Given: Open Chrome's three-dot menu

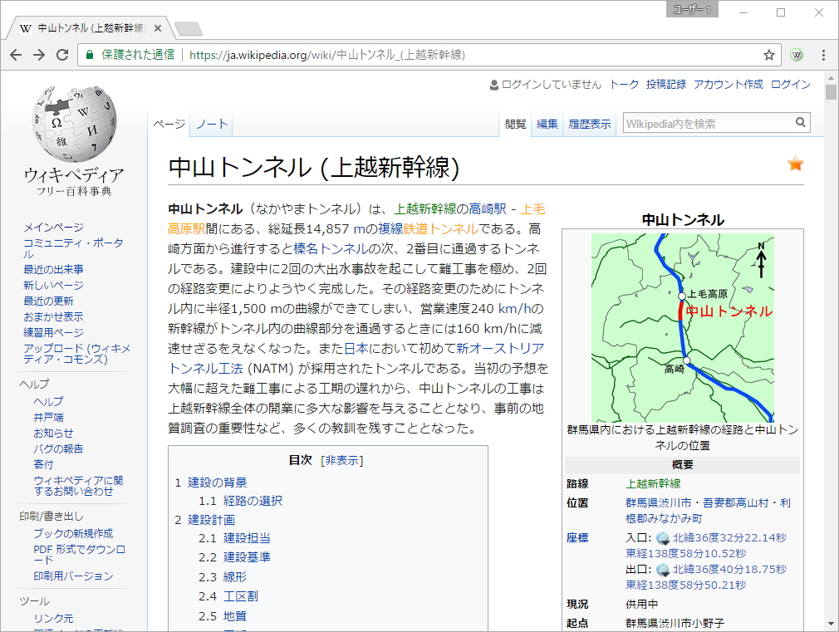Looking at the screenshot, I should pyautogui.click(x=823, y=55).
